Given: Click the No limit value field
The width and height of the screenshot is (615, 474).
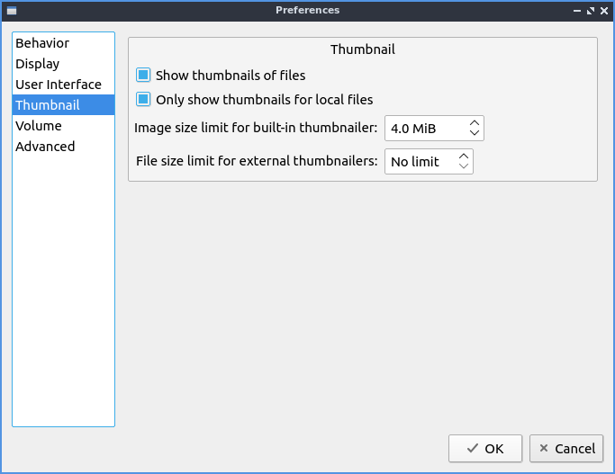Looking at the screenshot, I should 419,162.
